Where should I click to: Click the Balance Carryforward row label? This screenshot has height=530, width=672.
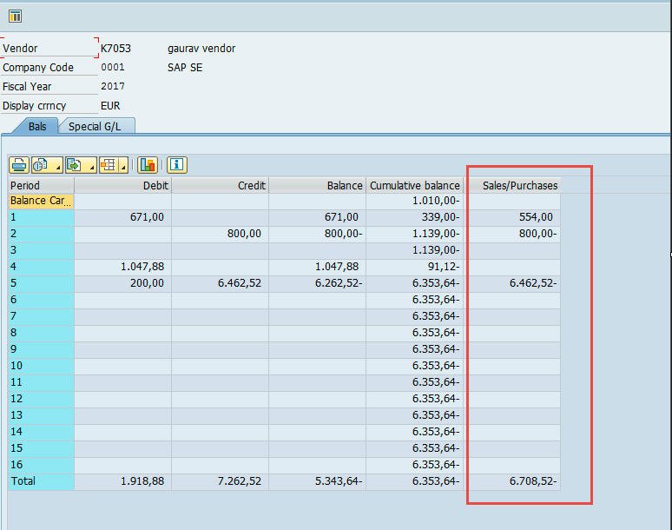(x=41, y=201)
